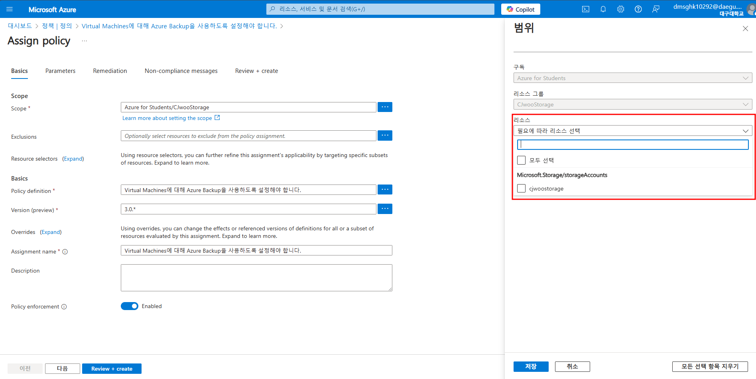Click the info icon beside Policy enforcement

(x=64, y=306)
